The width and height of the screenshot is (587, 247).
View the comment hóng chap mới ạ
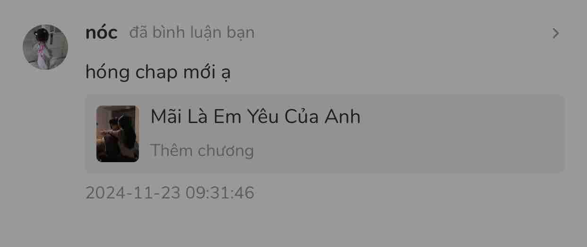coord(158,73)
